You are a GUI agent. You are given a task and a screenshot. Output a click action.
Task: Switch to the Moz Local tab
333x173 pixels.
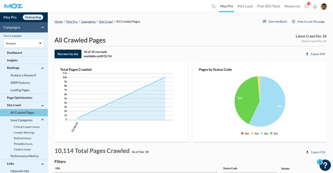[x=245, y=6]
